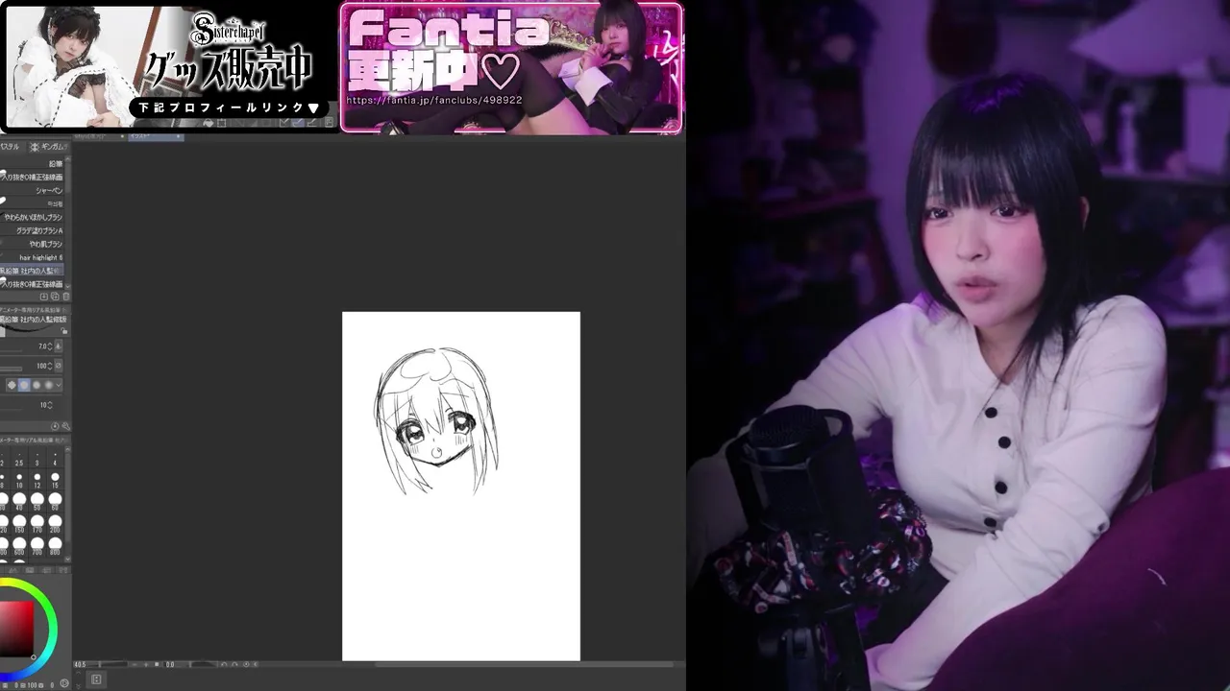Choose the やわらかいぼかしブラシ brush

pos(35,218)
